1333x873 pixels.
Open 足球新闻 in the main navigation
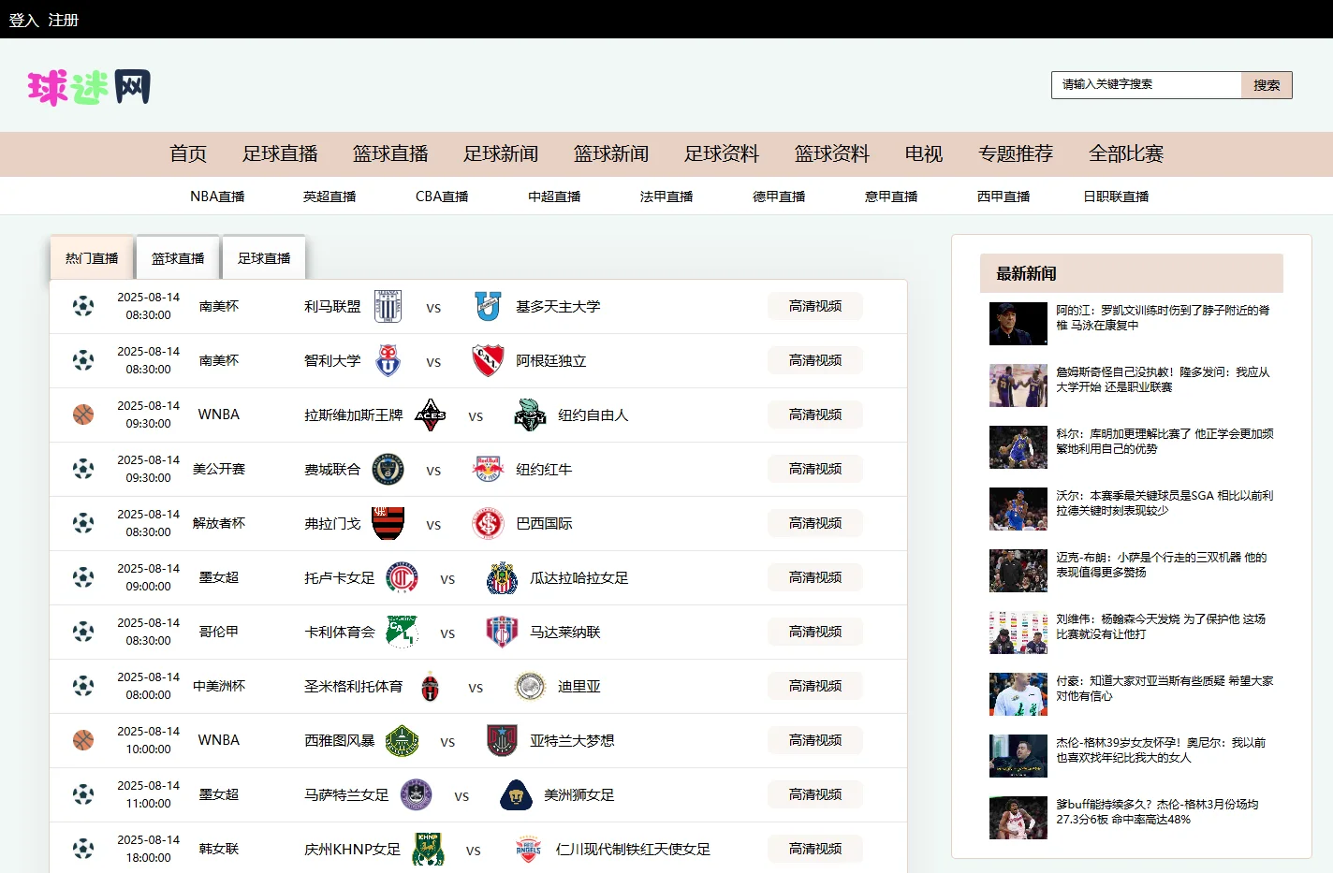click(x=501, y=153)
